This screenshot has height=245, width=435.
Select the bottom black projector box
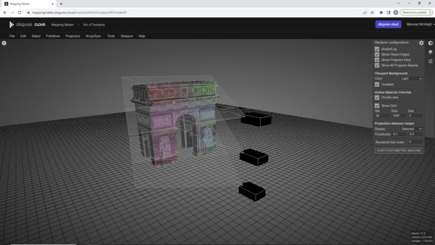click(252, 191)
